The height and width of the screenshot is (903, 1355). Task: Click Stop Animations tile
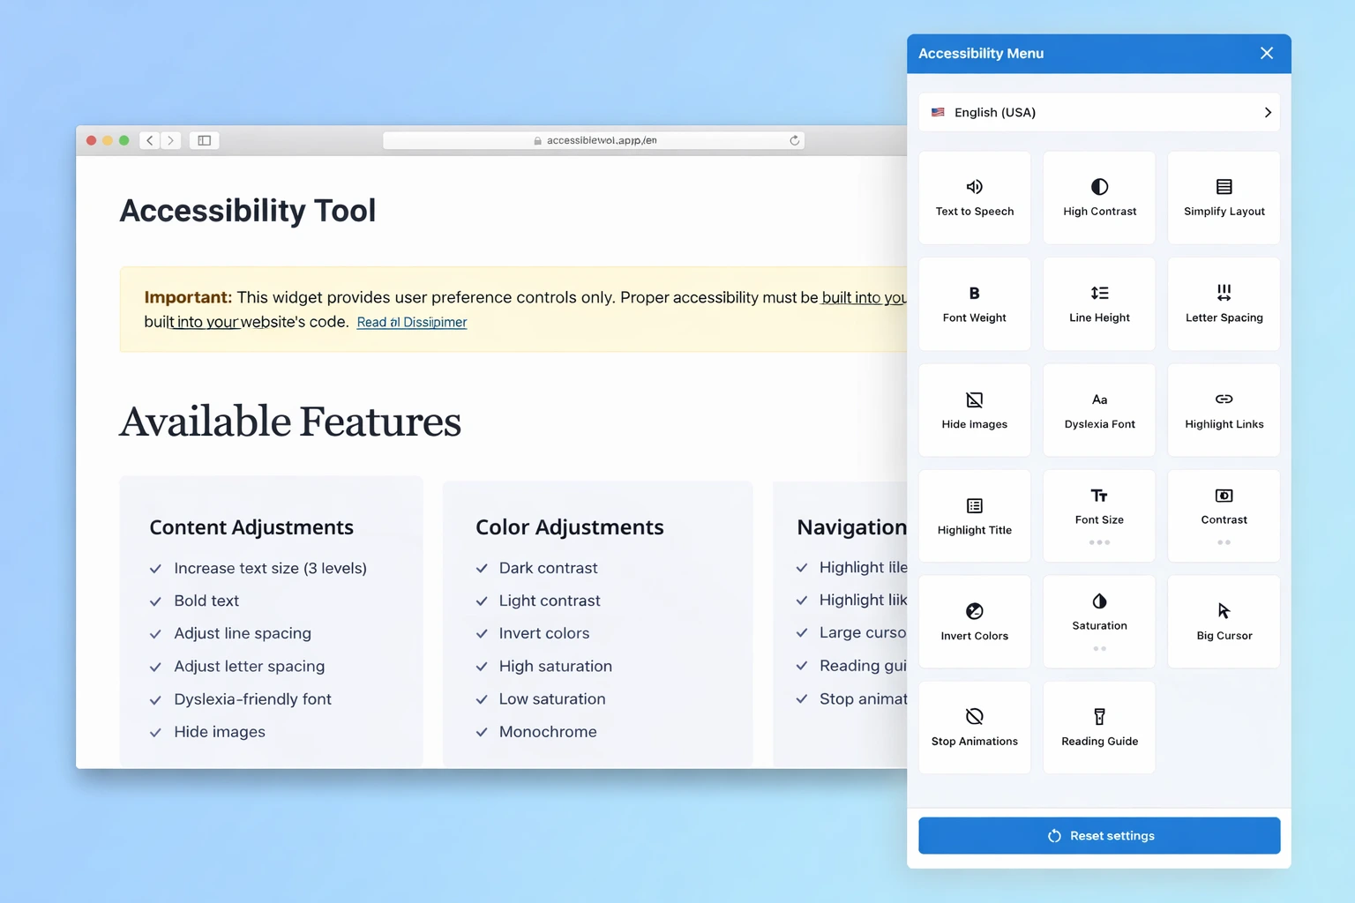coord(974,728)
